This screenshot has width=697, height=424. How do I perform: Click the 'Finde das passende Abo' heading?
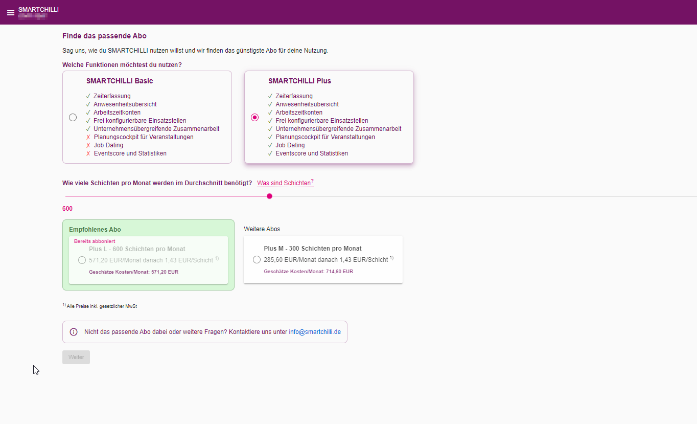[104, 36]
